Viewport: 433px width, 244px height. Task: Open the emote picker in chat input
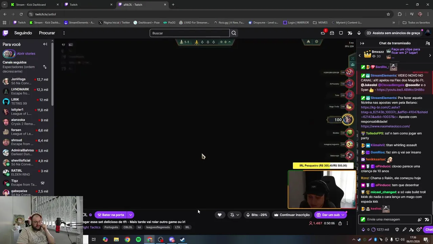coord(420,219)
